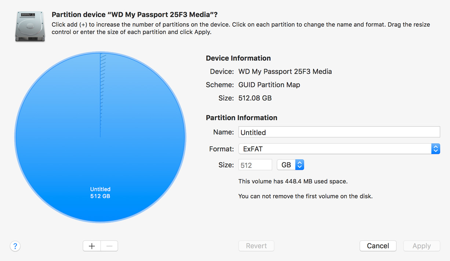The width and height of the screenshot is (450, 261).
Task: Click the Apply button
Action: 421,246
